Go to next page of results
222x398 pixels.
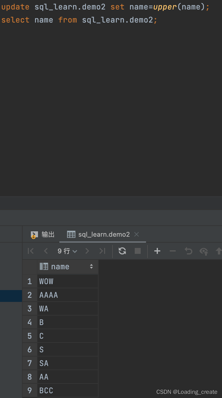[x=87, y=251]
